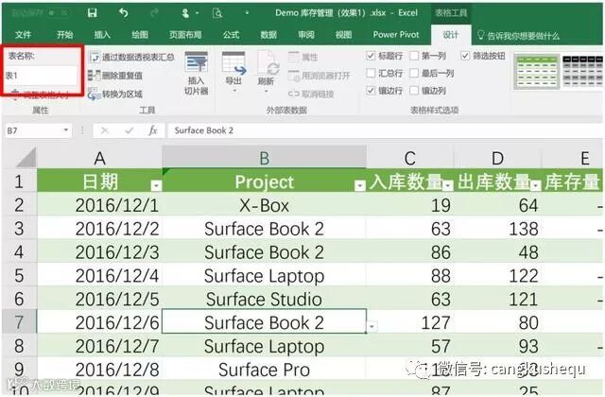Insert Slicer (插入切片器) icon

(x=196, y=62)
